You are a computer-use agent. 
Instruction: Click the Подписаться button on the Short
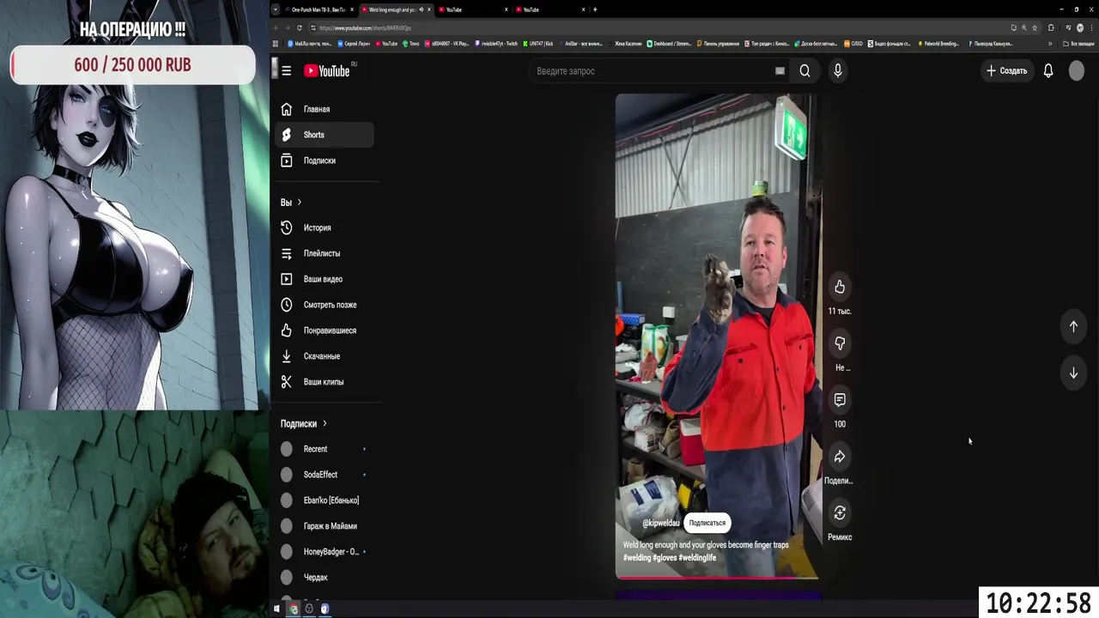click(x=707, y=523)
